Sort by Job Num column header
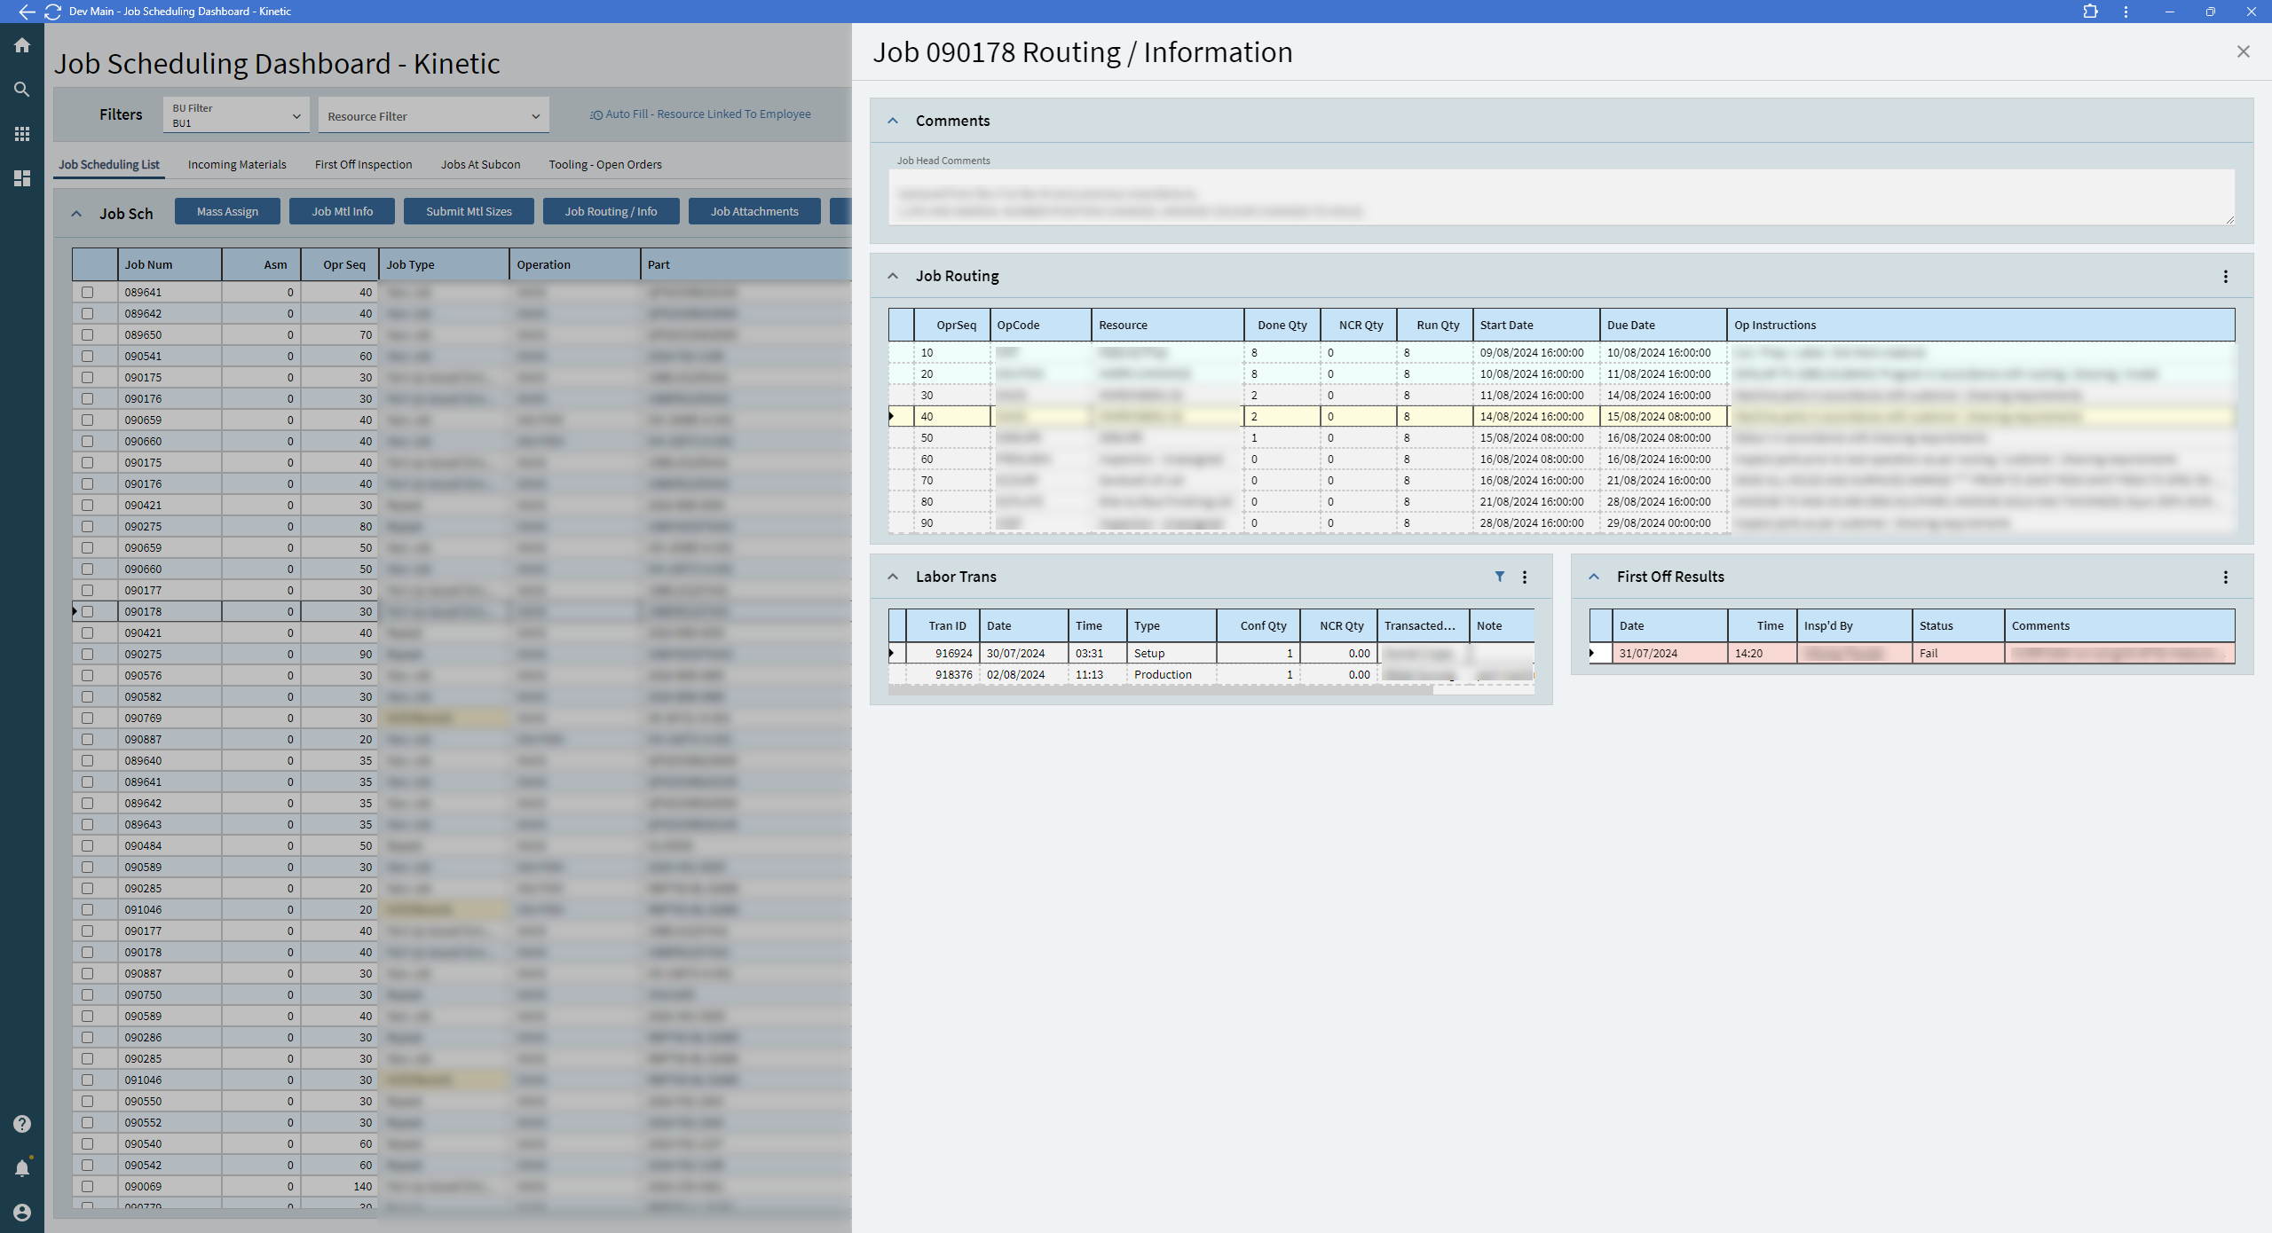This screenshot has width=2272, height=1233. tap(170, 264)
